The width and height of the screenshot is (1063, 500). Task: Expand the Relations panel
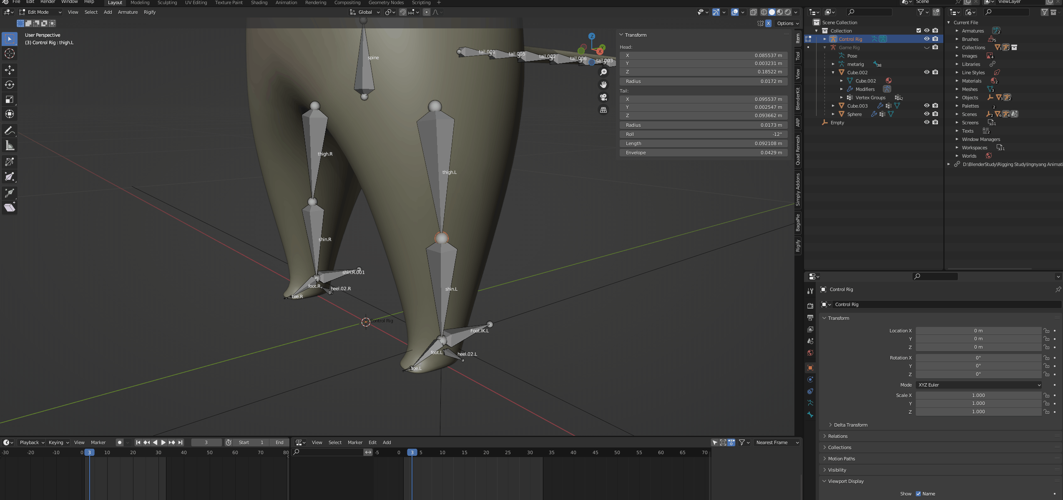pyautogui.click(x=837, y=436)
